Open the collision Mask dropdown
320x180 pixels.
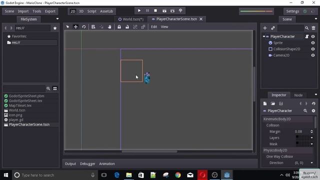311,144
